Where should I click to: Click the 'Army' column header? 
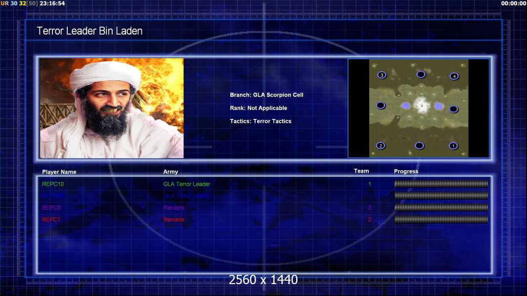(x=171, y=172)
